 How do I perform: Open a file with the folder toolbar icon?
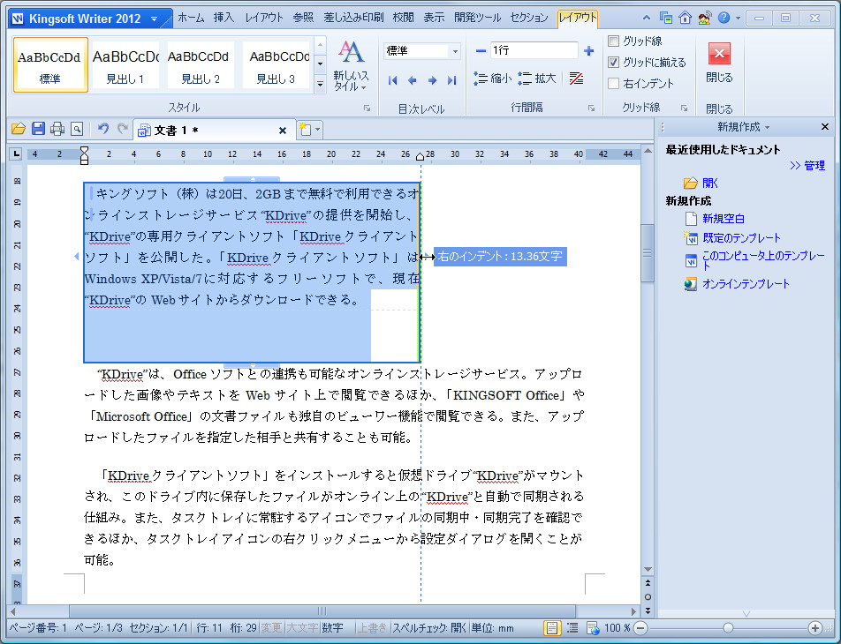(18, 127)
